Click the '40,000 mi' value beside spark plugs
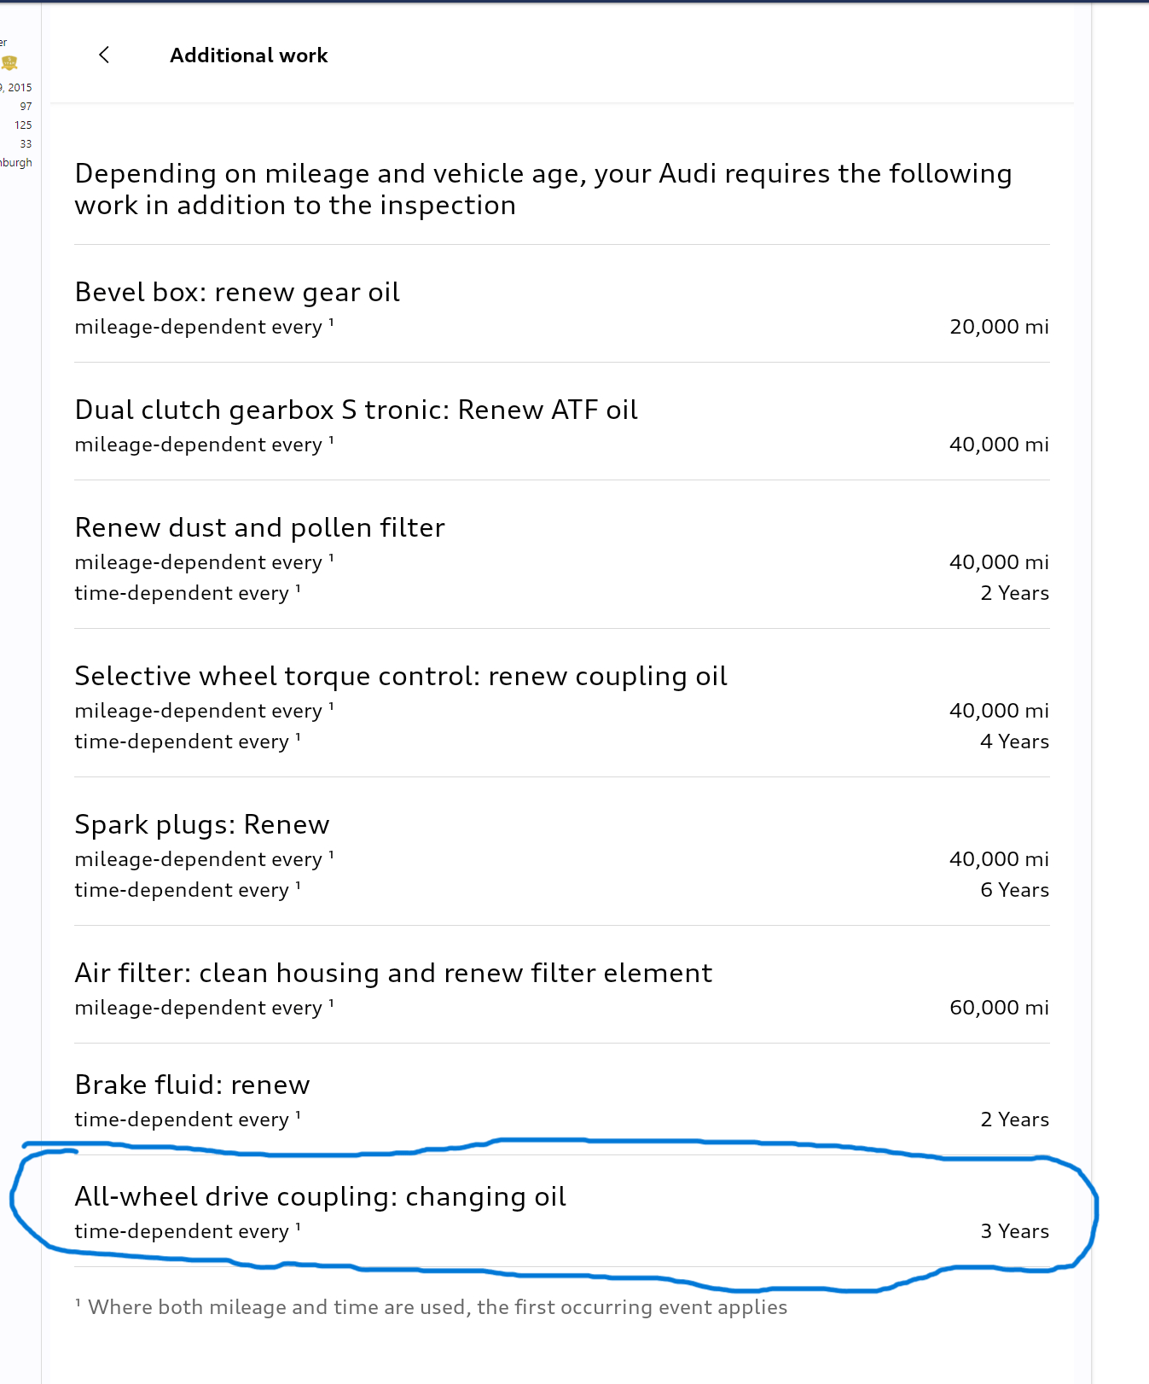This screenshot has height=1384, width=1149. coord(998,858)
